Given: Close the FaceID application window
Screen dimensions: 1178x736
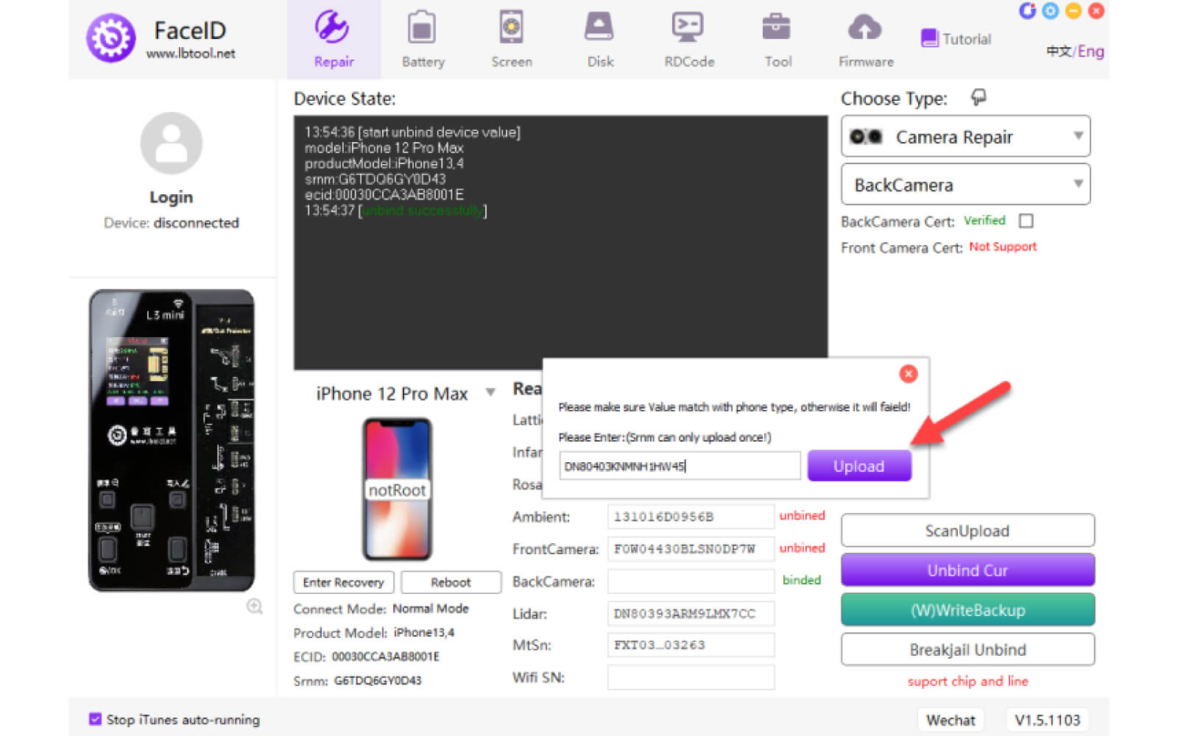Looking at the screenshot, I should [x=1096, y=11].
